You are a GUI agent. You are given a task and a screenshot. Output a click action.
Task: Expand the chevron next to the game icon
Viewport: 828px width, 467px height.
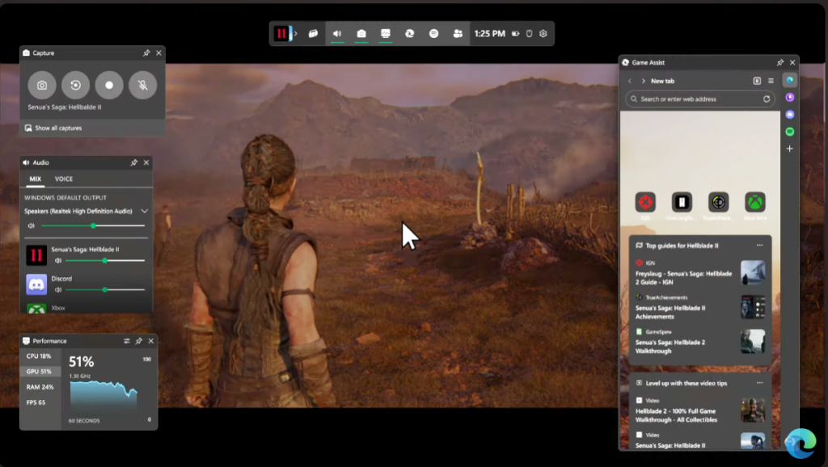pyautogui.click(x=296, y=34)
